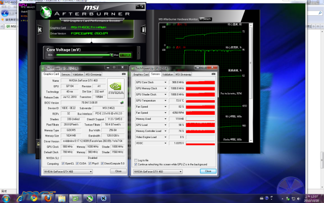324x203 pixels.
Task: Toggle the OpenCL checkbox
Action: coord(63,163)
